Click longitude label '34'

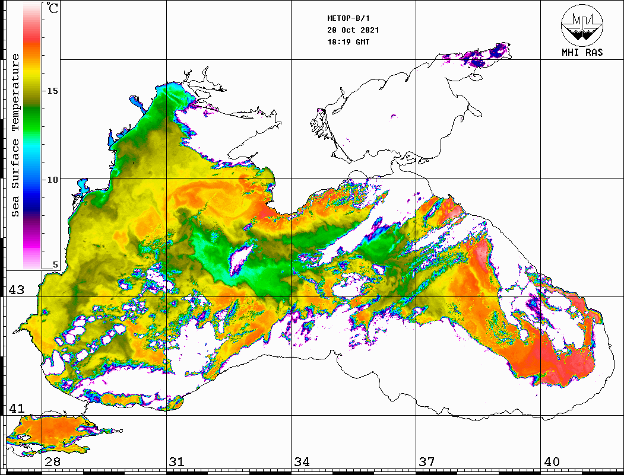coord(302,462)
